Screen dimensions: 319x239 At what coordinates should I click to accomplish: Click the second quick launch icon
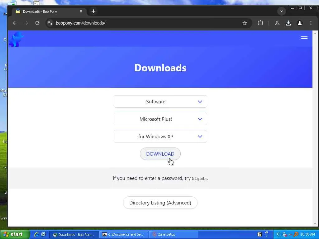(x=43, y=235)
